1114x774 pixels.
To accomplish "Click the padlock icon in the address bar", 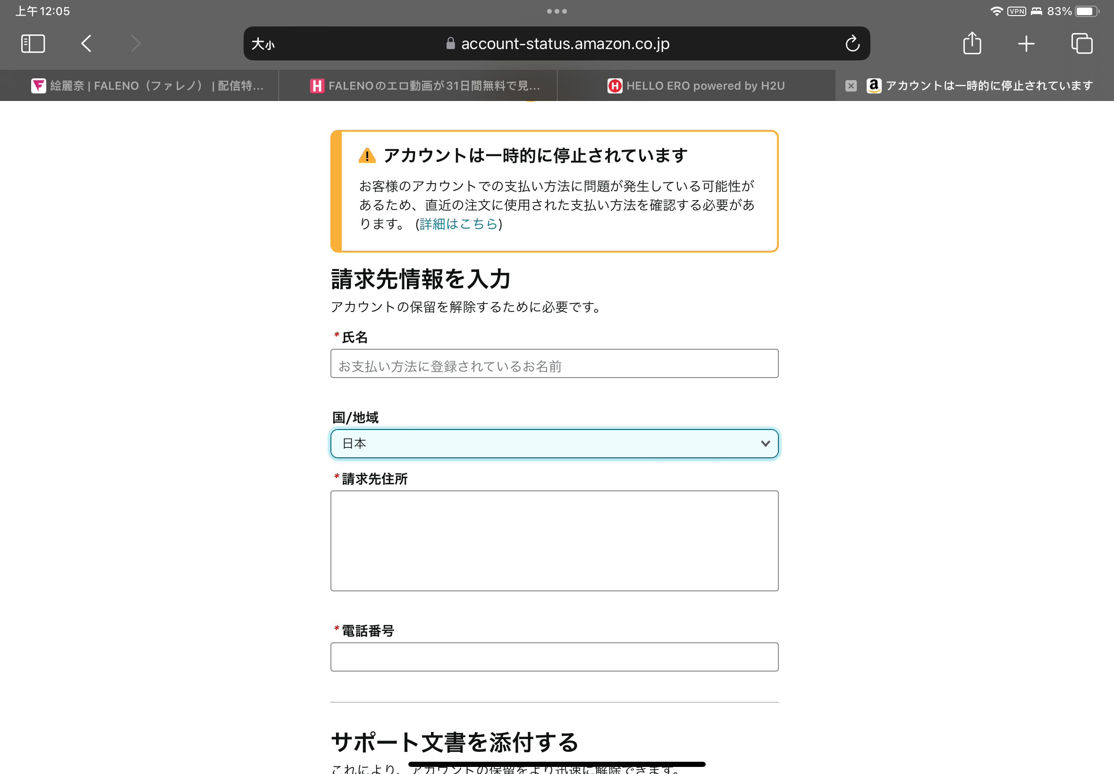I will (450, 43).
